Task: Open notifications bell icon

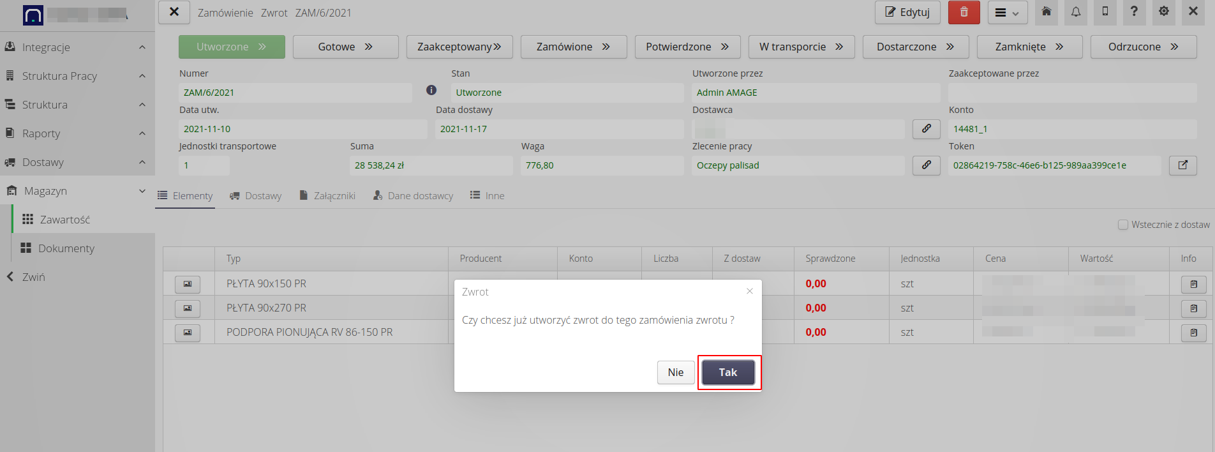Action: 1076,12
